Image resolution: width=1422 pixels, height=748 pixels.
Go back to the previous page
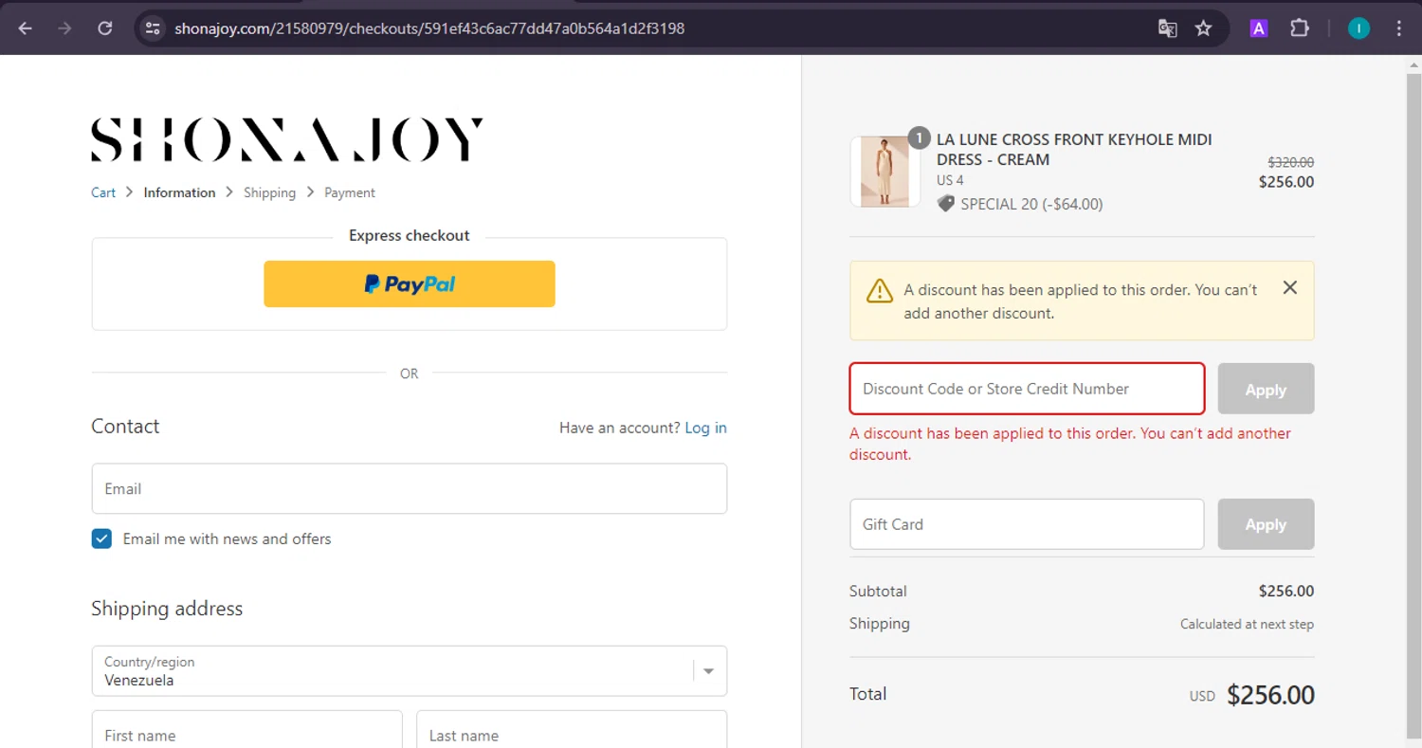click(x=26, y=28)
